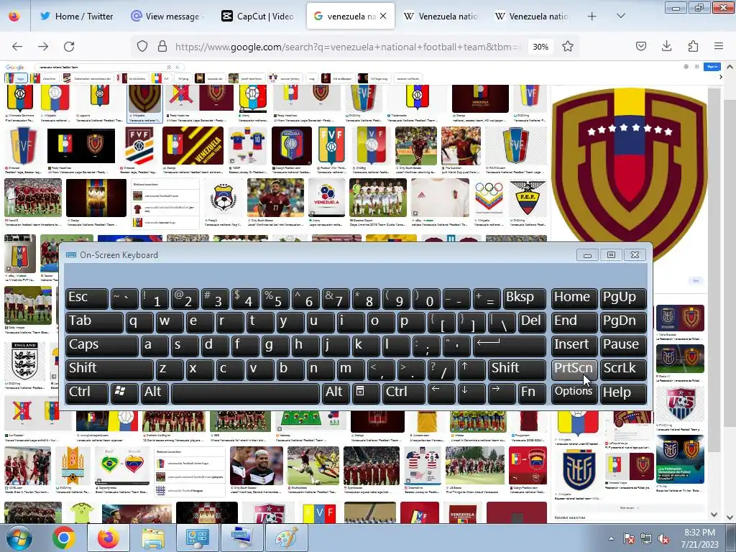Open on-screen keyboard Options
The height and width of the screenshot is (552, 736).
(x=574, y=393)
